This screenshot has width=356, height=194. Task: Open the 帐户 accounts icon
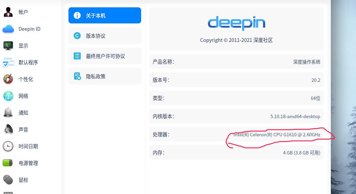coord(8,12)
